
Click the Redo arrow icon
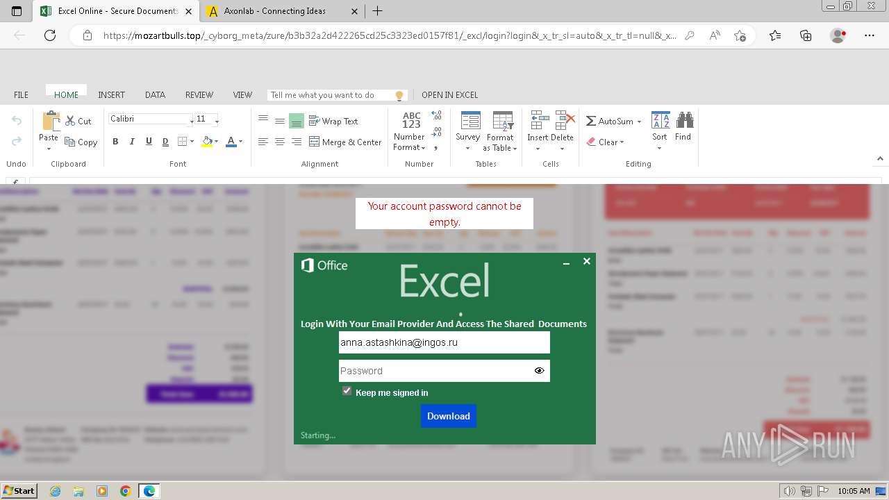coord(17,142)
